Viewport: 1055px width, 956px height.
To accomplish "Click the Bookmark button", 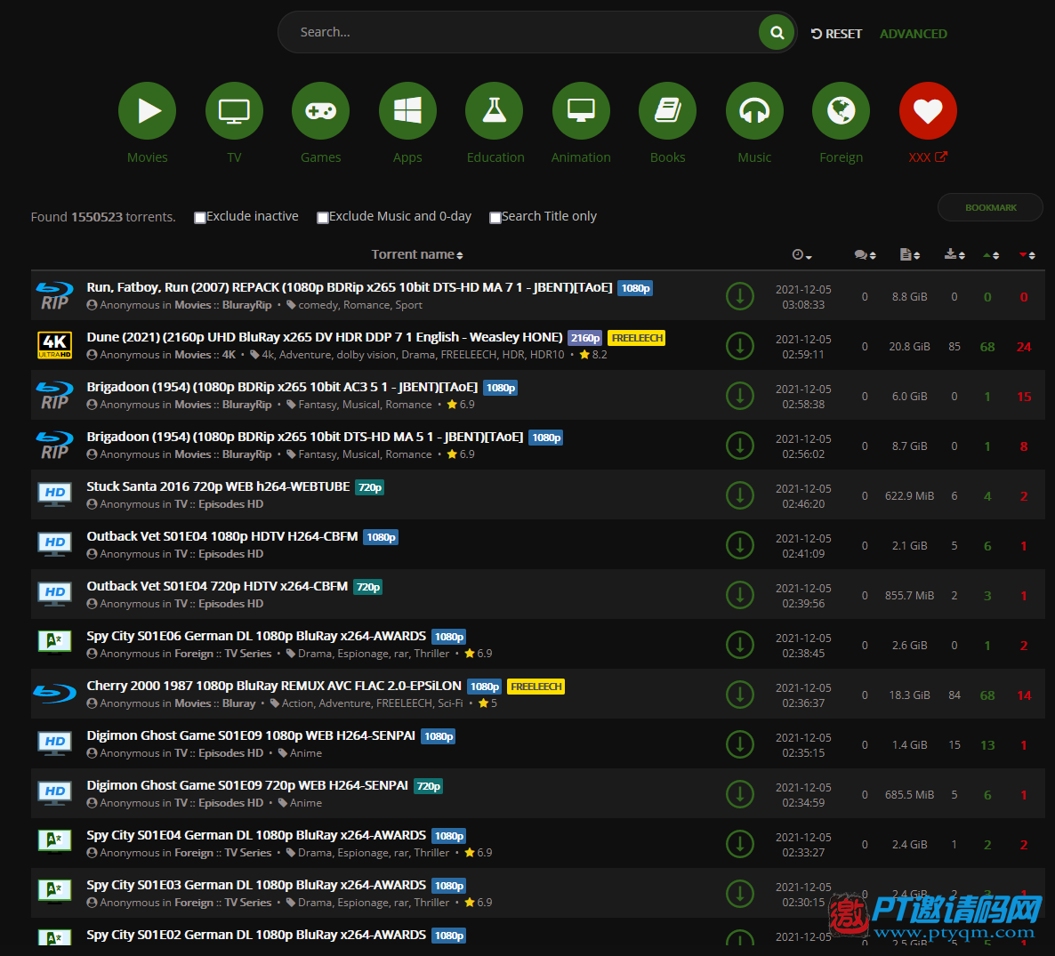I will [990, 207].
